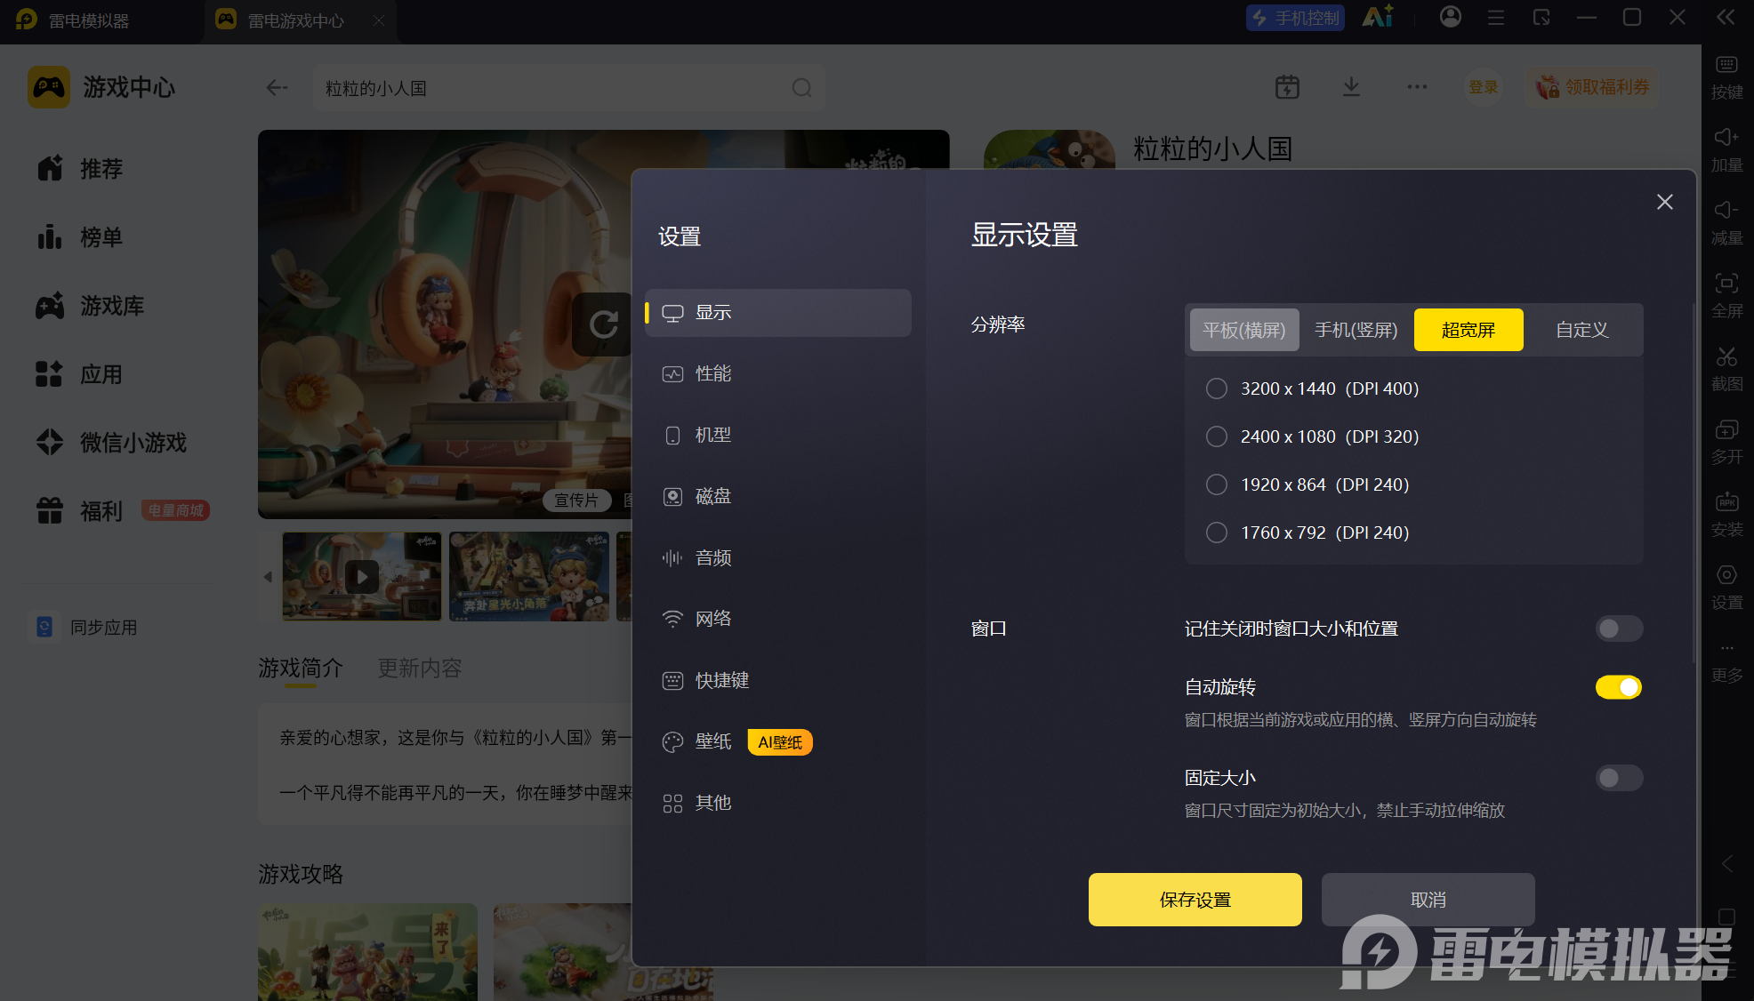Screen dimensions: 1754x1001
Task: Open the hamburger menu in title bar
Action: [x=1496, y=17]
